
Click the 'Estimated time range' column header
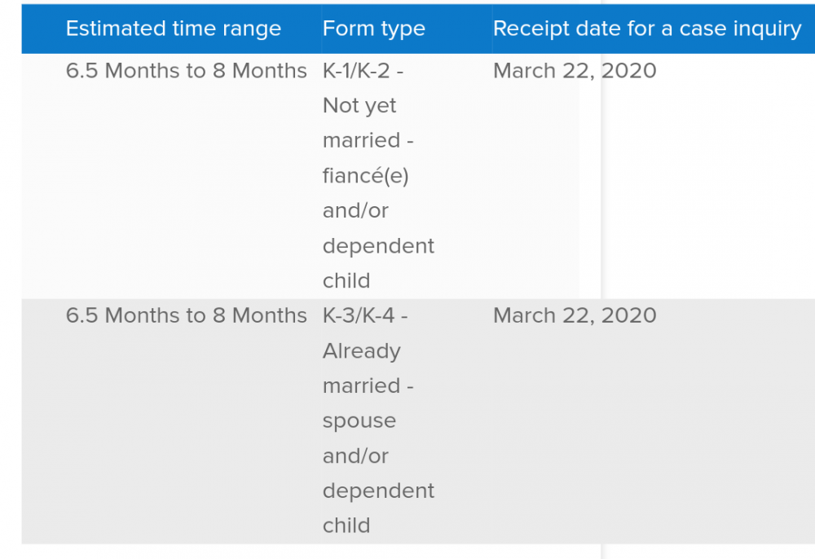tap(173, 29)
